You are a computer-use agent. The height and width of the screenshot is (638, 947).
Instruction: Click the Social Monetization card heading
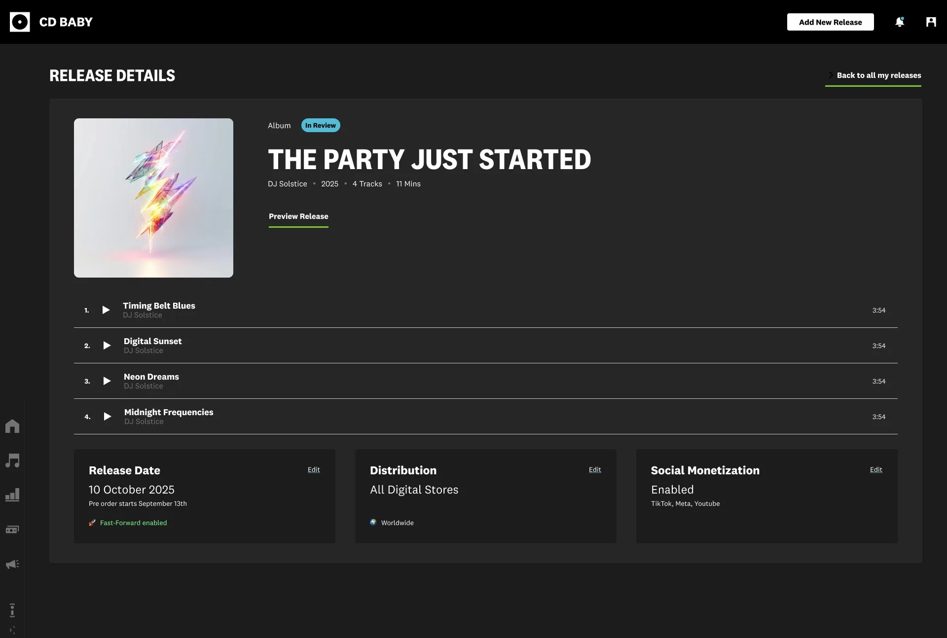[705, 470]
